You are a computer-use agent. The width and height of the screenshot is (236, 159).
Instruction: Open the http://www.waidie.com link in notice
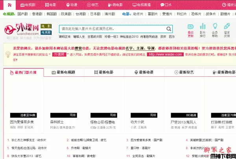click(x=165, y=54)
